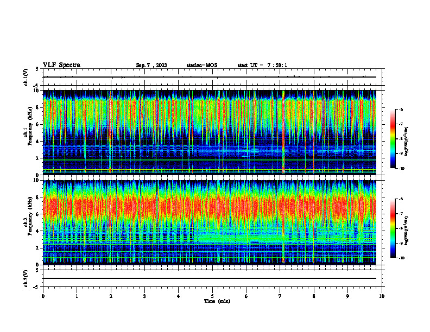Click the broadband burst near 7.1 min in ch.2
430x332 pixels.
coord(283,222)
